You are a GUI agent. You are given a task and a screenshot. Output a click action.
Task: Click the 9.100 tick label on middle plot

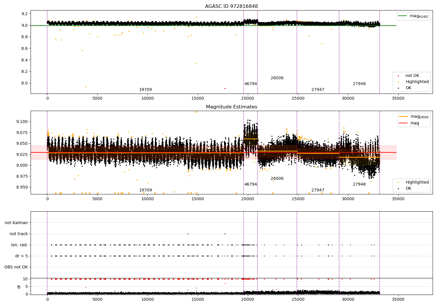coord(22,122)
